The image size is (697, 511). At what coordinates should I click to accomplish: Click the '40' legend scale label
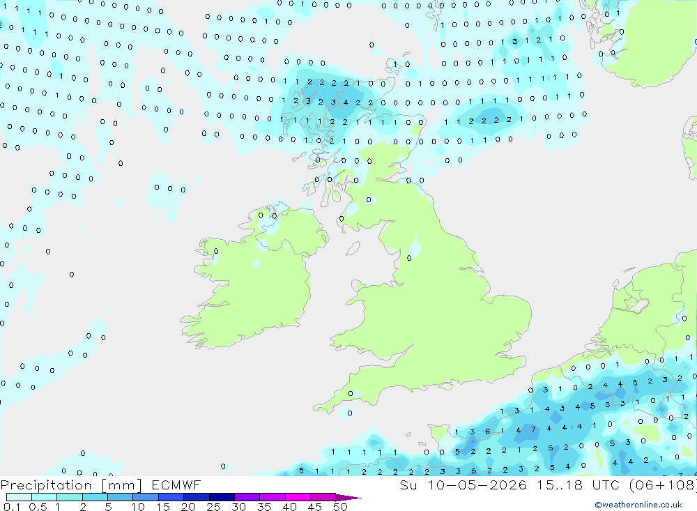point(289,507)
